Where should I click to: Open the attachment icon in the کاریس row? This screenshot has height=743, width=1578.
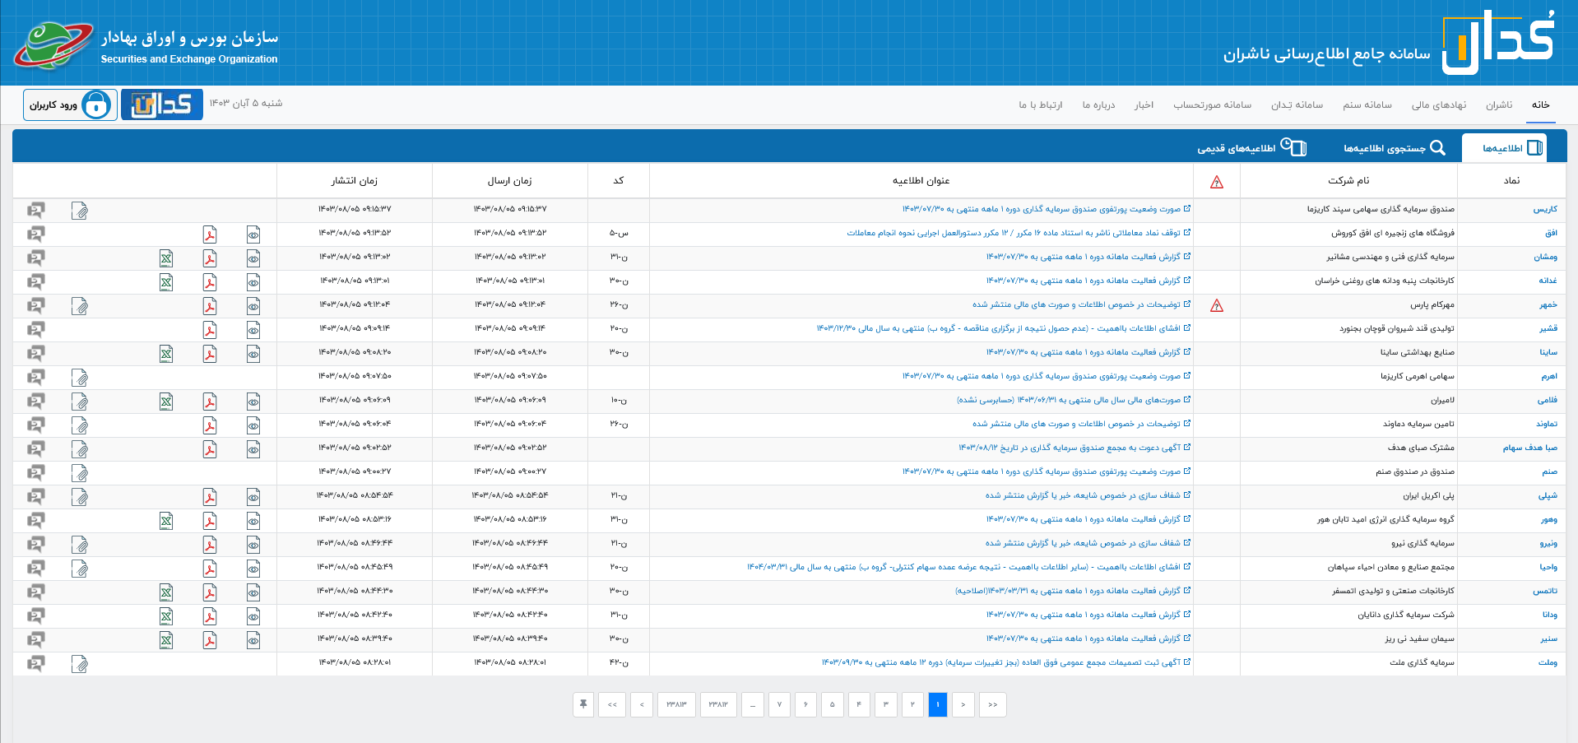pos(79,211)
